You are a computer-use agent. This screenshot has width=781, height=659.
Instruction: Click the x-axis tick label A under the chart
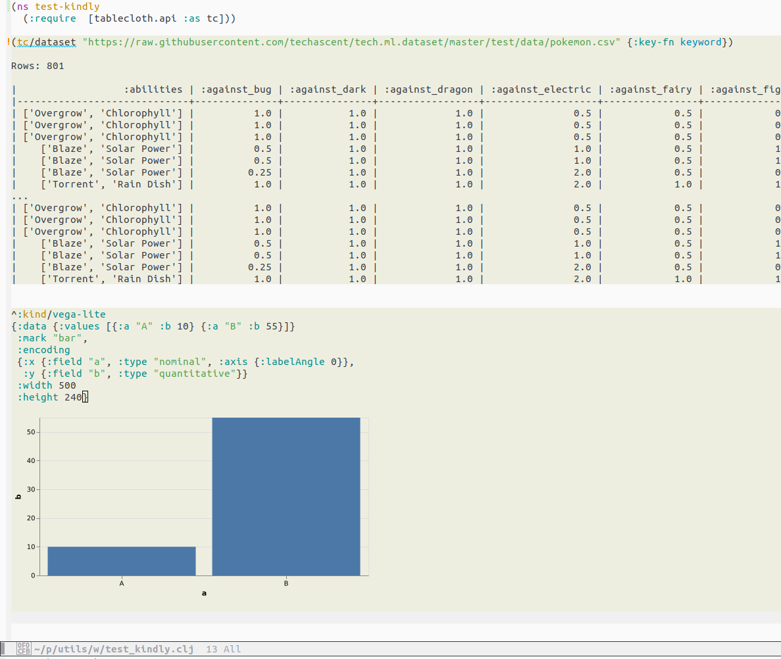pyautogui.click(x=122, y=583)
